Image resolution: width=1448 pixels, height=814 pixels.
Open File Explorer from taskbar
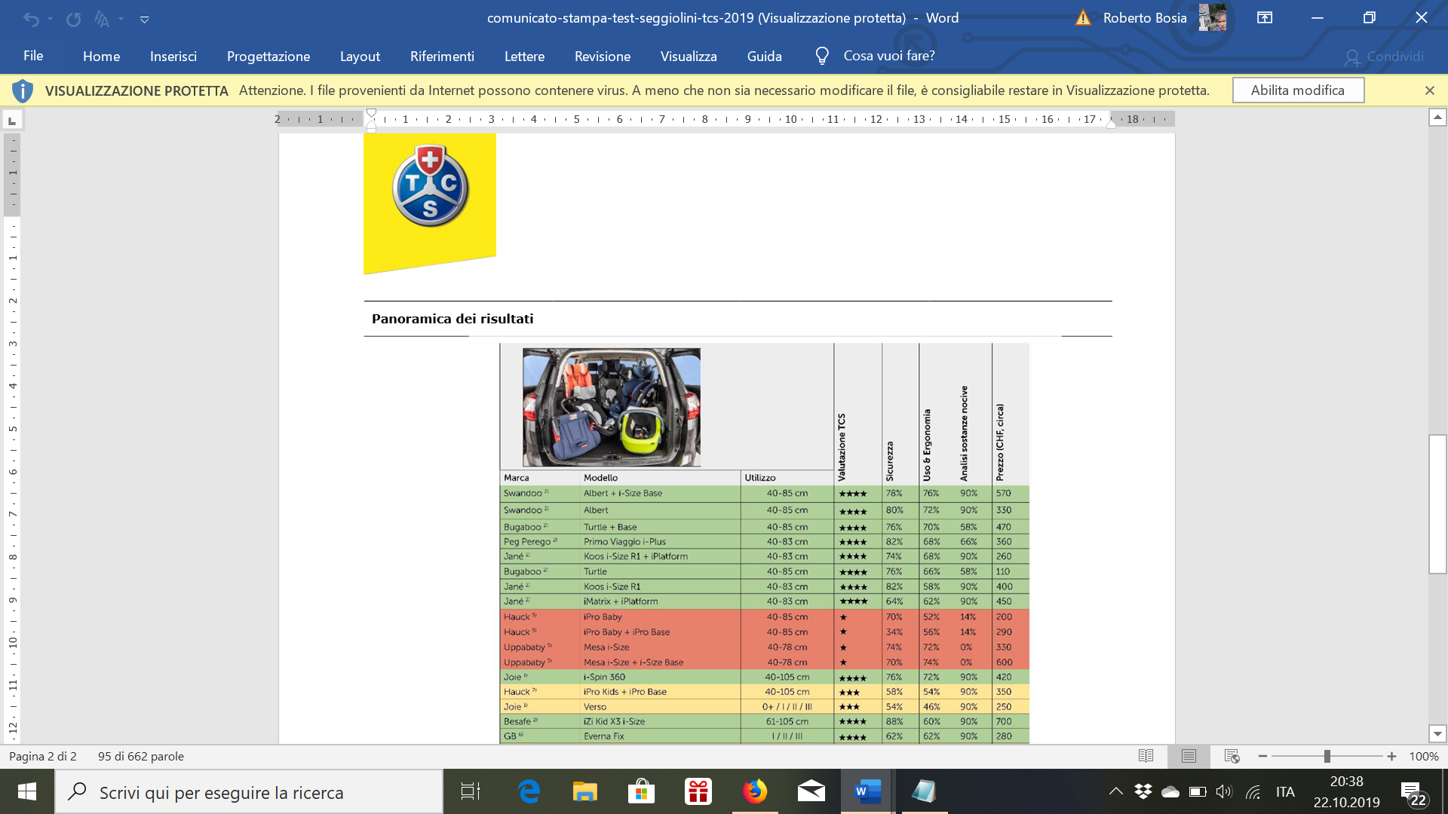click(584, 791)
